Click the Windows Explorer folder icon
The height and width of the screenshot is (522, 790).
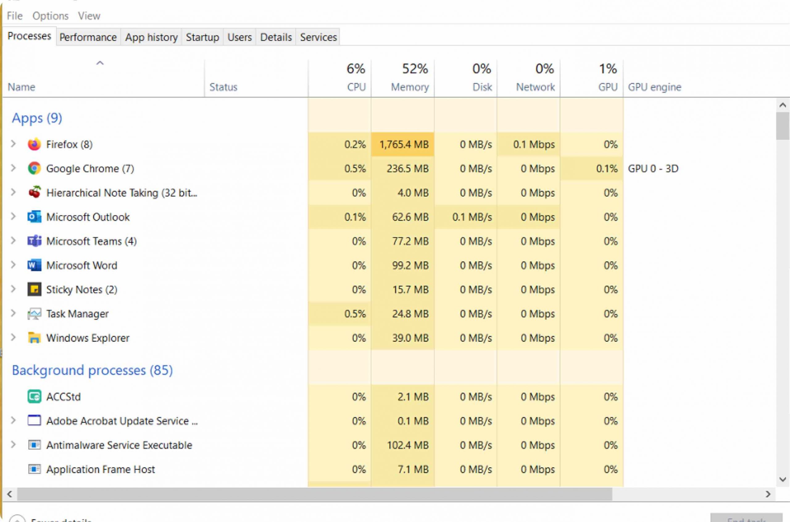tap(34, 338)
